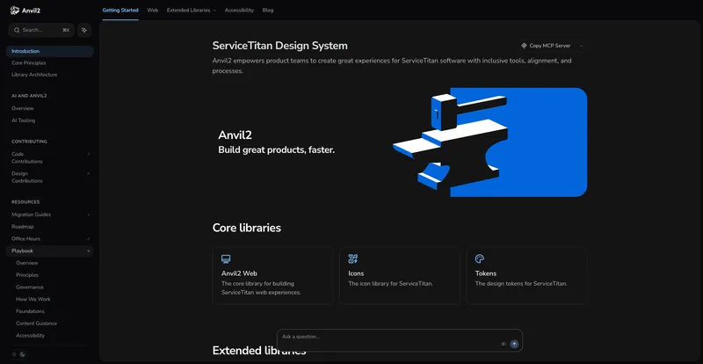The image size is (703, 364).
Task: Open Foundations under Playbook
Action: pyautogui.click(x=30, y=311)
